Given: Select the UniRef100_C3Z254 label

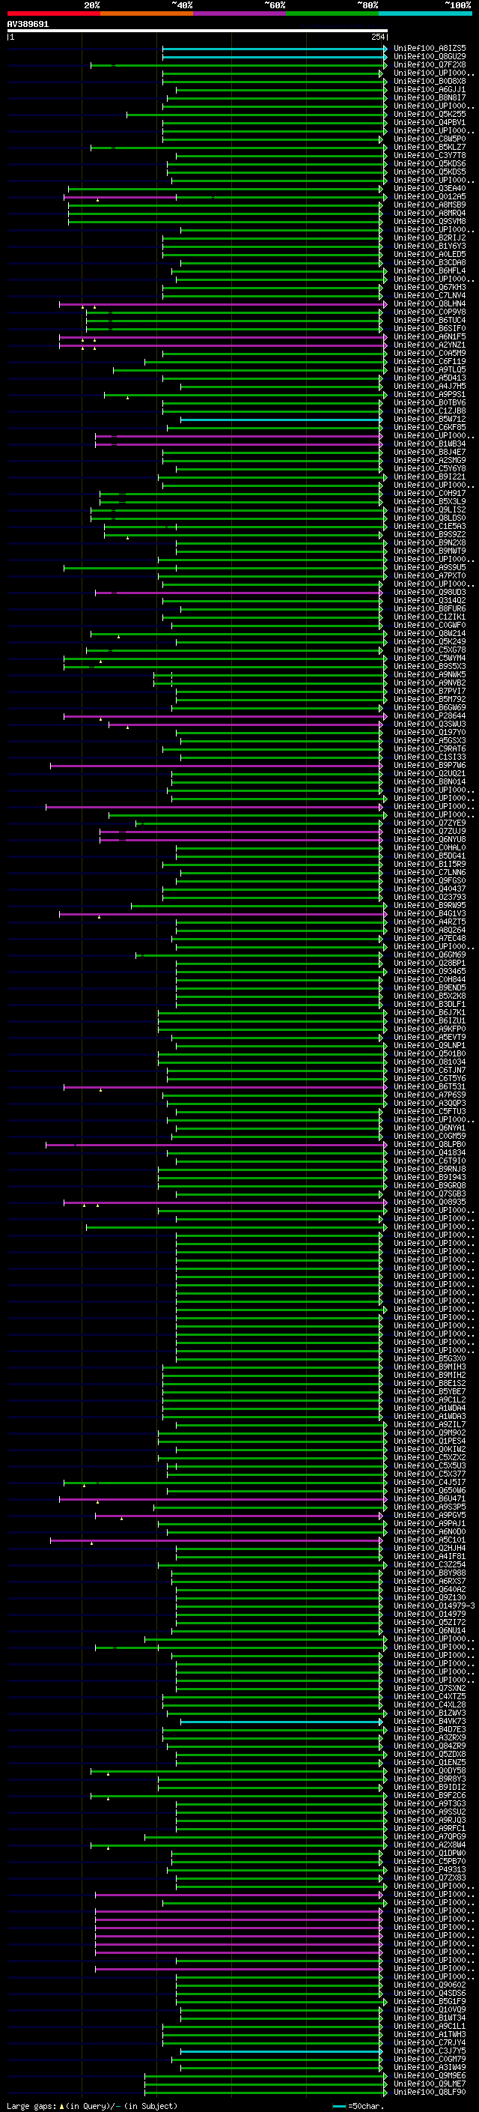Looking at the screenshot, I should (x=430, y=1565).
